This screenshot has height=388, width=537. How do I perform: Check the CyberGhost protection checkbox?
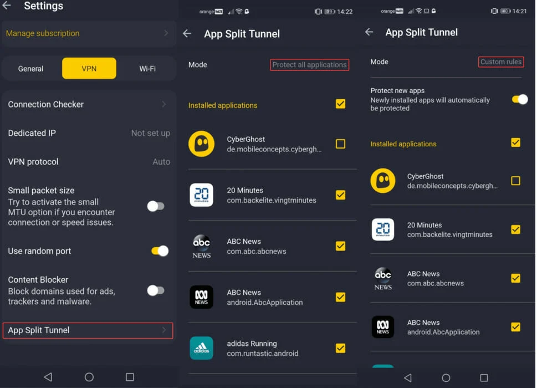tap(340, 143)
